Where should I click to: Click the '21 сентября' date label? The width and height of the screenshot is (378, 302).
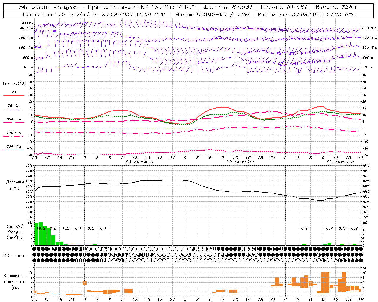[140, 162]
